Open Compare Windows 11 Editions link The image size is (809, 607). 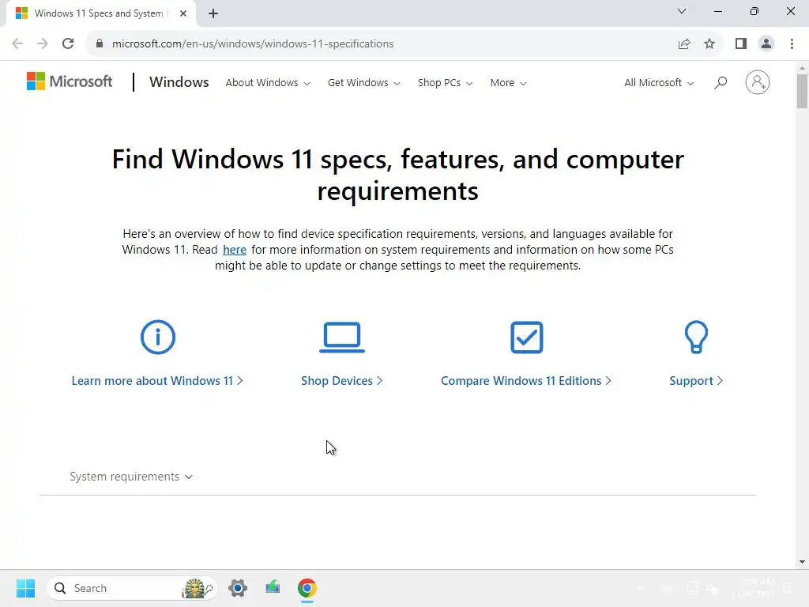tap(525, 381)
